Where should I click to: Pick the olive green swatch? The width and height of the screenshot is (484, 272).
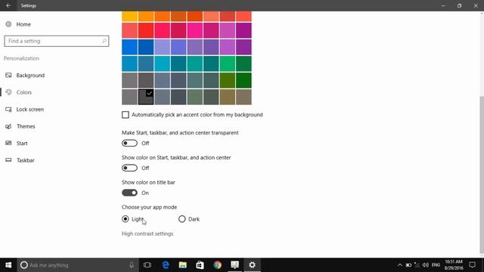pyautogui.click(x=228, y=80)
